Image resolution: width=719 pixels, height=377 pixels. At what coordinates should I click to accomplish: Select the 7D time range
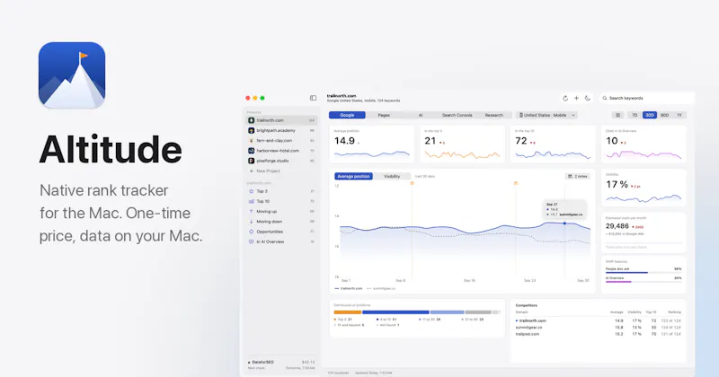click(x=635, y=115)
